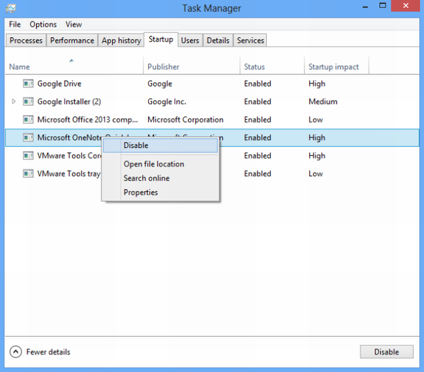
Task: Click the Disable button at bottom right
Action: tap(386, 352)
